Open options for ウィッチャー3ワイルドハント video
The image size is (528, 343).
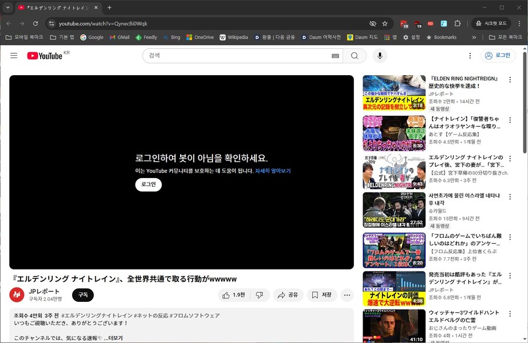tap(510, 314)
